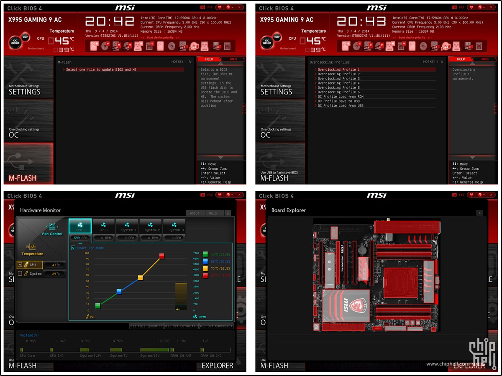Switch to INFO tab on the M-Flash page
The height and width of the screenshot is (376, 502).
[233, 59]
